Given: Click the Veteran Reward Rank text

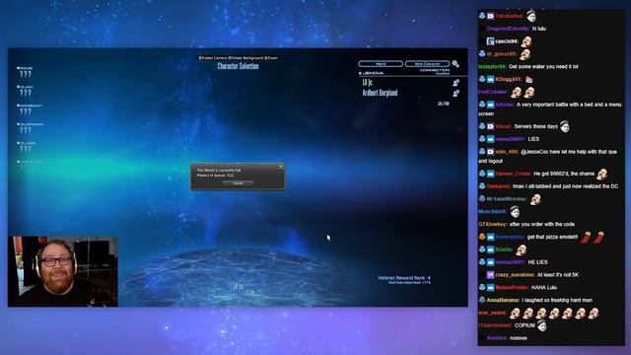Looking at the screenshot, I should point(403,278).
